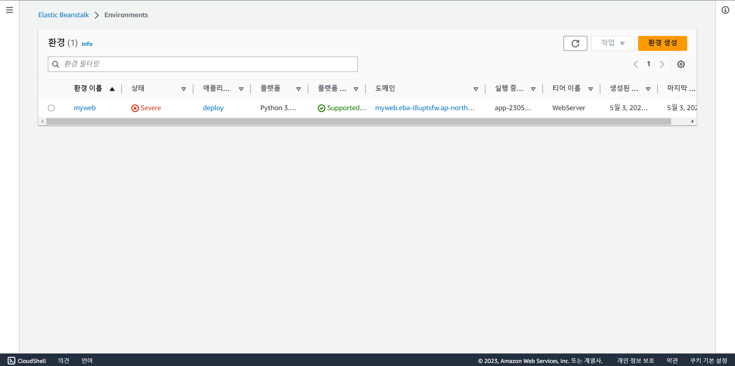Open the deploy application link
Viewport: 735px width, 366px height.
pos(213,108)
